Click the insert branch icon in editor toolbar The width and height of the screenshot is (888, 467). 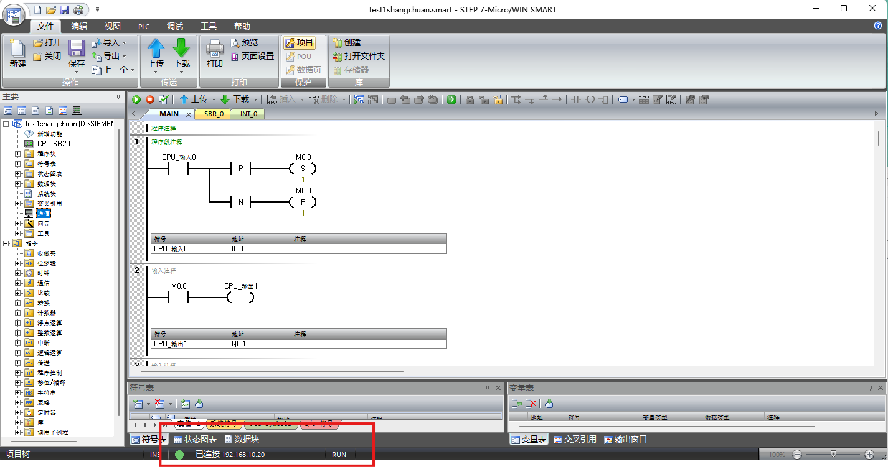pos(516,99)
